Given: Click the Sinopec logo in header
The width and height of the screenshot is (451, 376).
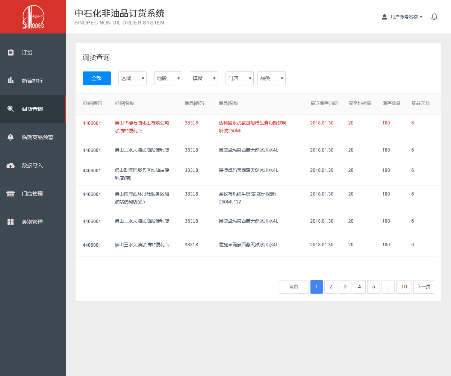Looking at the screenshot, I should coord(33,17).
